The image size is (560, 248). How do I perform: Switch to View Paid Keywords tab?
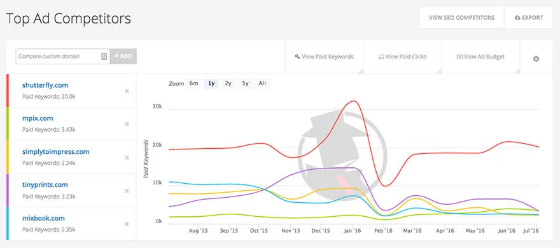324,57
